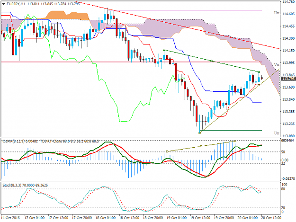Select the 20 Oct 04:00 time label
The width and height of the screenshot is (296, 222).
pyautogui.click(x=248, y=218)
